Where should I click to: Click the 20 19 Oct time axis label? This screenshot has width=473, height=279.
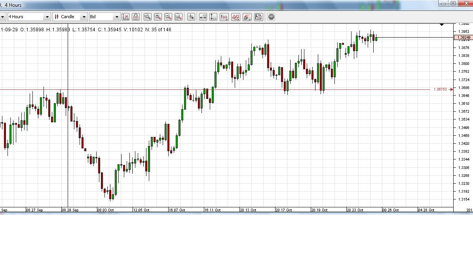[319, 210]
